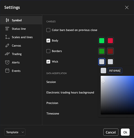Enable the Borders checkbox

[x=48, y=51]
